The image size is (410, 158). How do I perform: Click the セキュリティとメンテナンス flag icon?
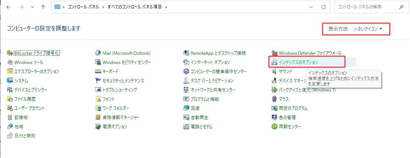click(x=98, y=80)
